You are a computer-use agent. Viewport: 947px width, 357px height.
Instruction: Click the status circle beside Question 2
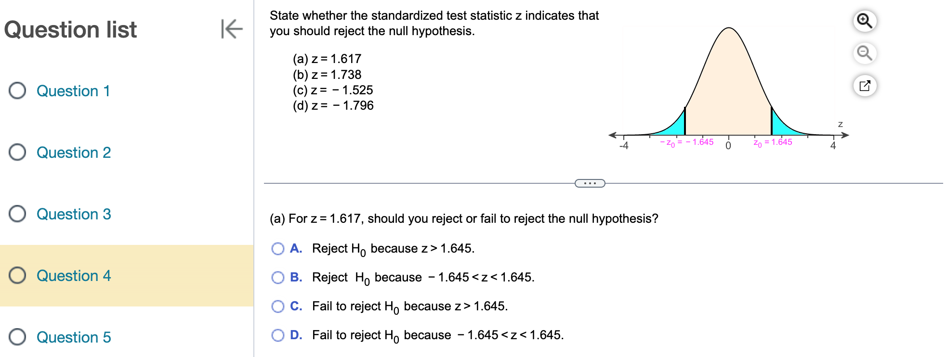click(17, 153)
